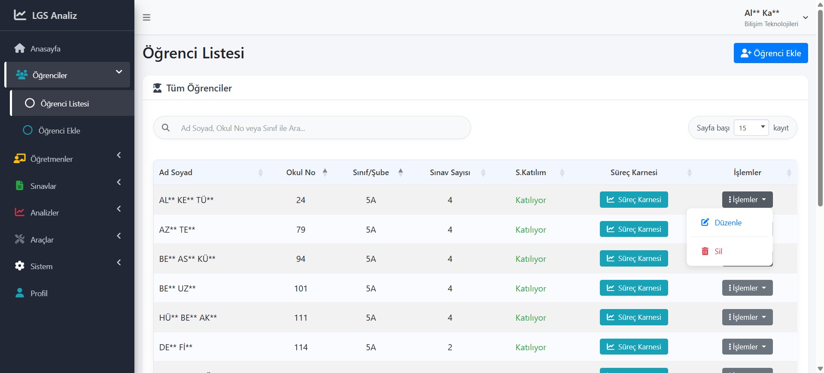This screenshot has height=373, width=824.
Task: Open Süreç Karnesi for AZ** TE**
Action: point(633,229)
